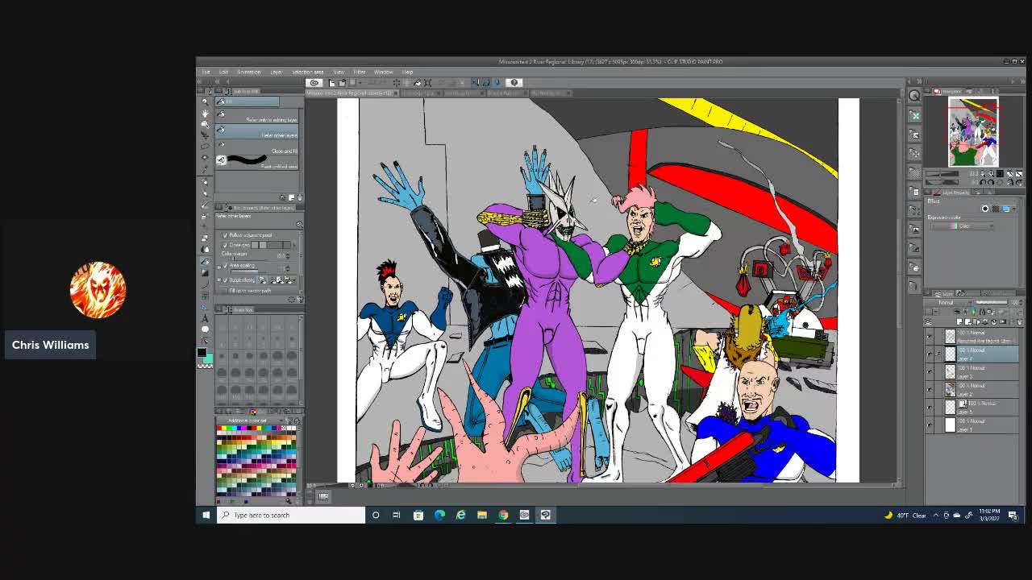This screenshot has height=580, width=1032.
Task: Click the Clip Studio launcher swirl icon
Action: point(314,82)
